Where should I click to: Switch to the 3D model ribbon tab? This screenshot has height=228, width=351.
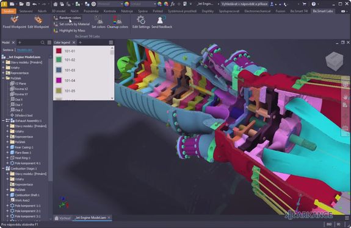tap(59, 11)
